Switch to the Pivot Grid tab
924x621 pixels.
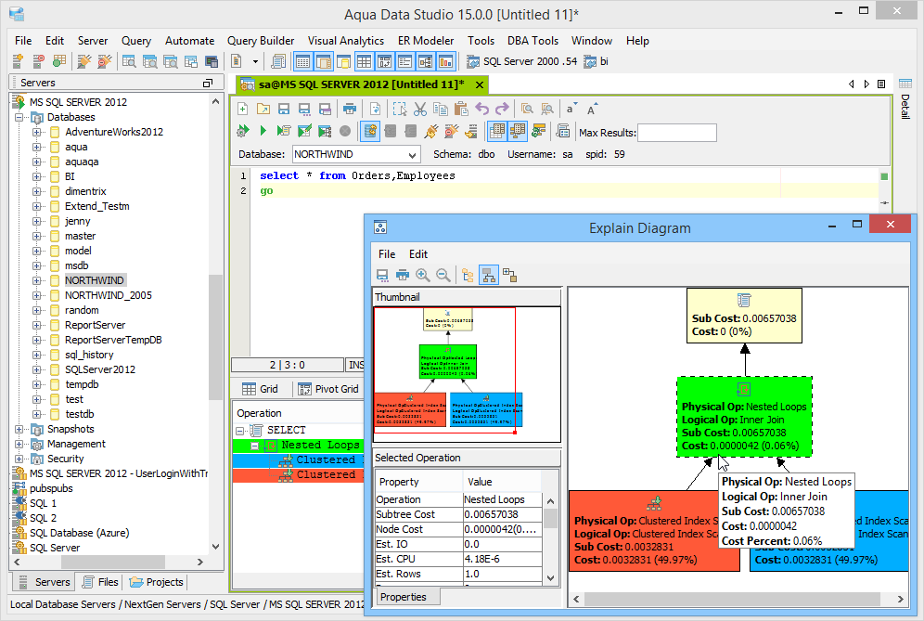(x=328, y=389)
